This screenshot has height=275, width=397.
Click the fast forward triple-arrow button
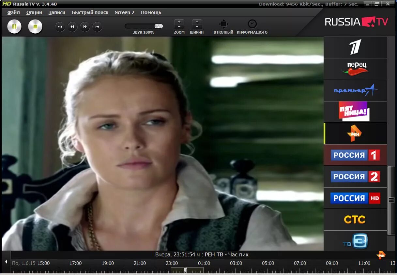(x=97, y=27)
